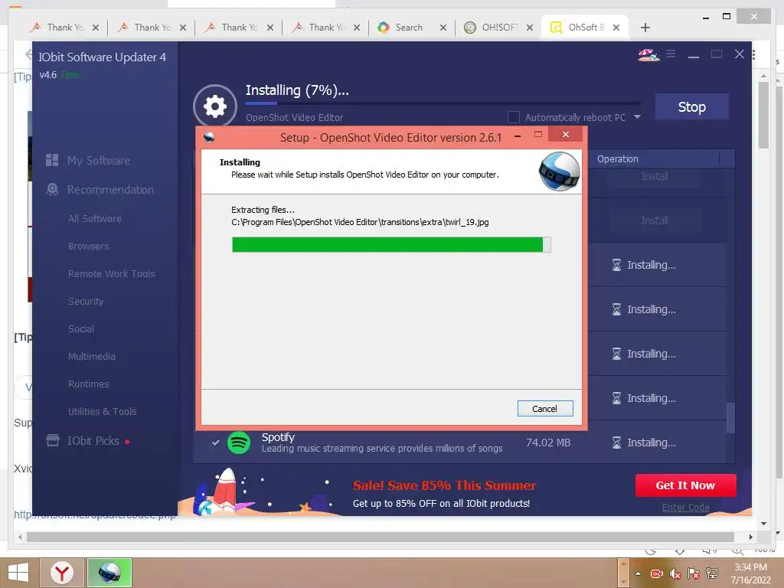
Task: Click the hourglass icon in Spotify row
Action: pos(616,443)
